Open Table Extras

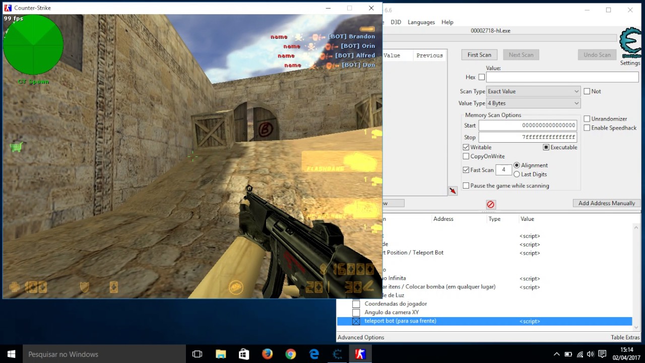(625, 337)
